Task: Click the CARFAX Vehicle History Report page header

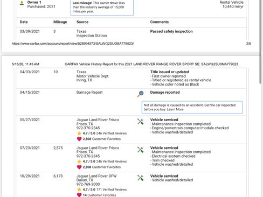Action: click(x=151, y=64)
